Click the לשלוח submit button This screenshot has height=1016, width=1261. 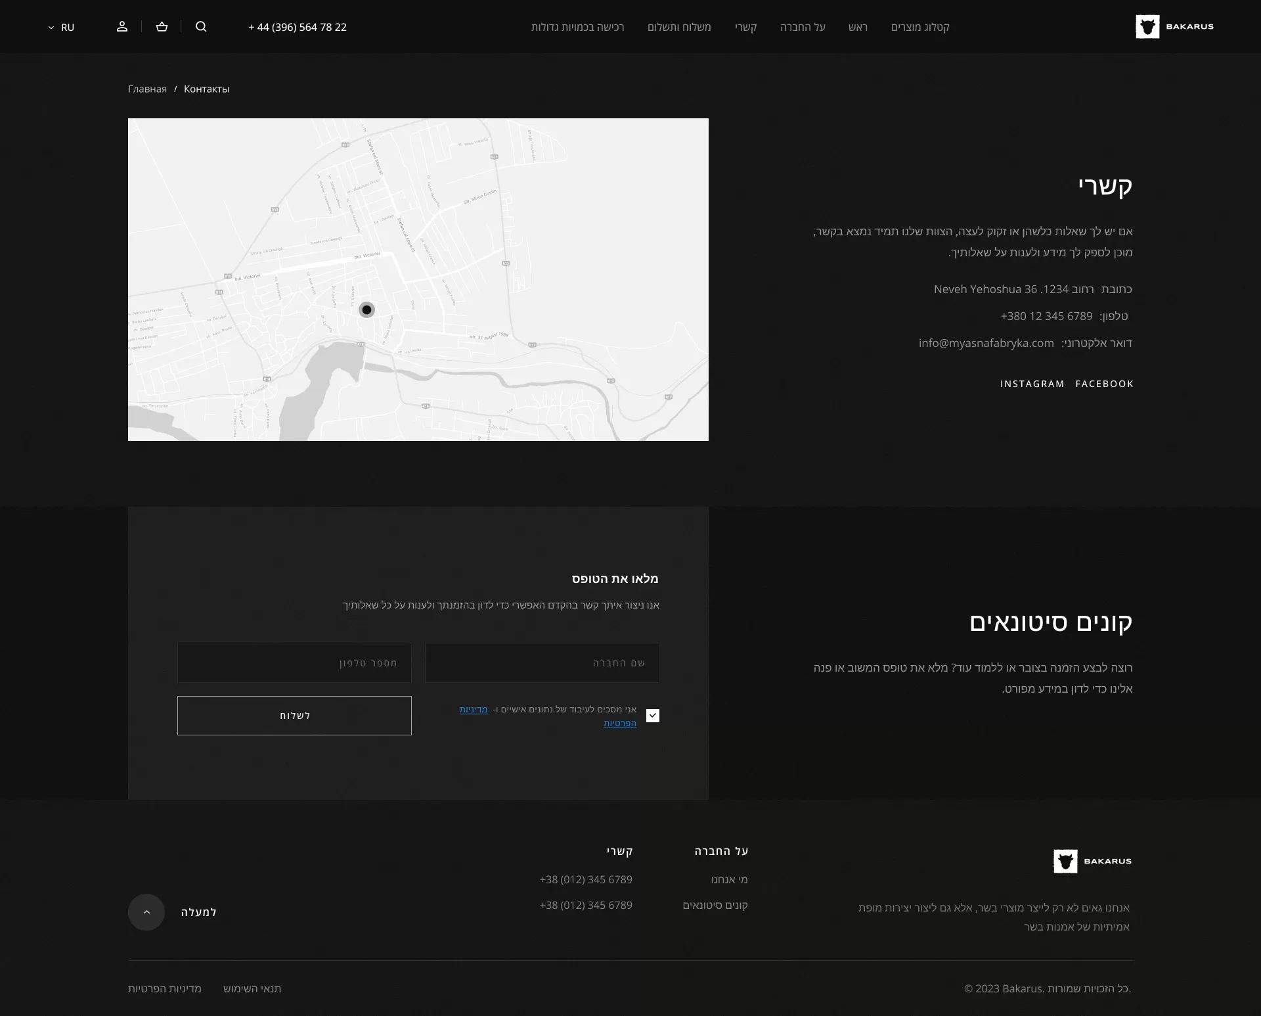(294, 716)
